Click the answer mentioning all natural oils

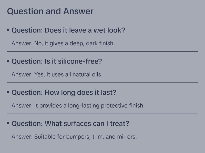(57, 74)
